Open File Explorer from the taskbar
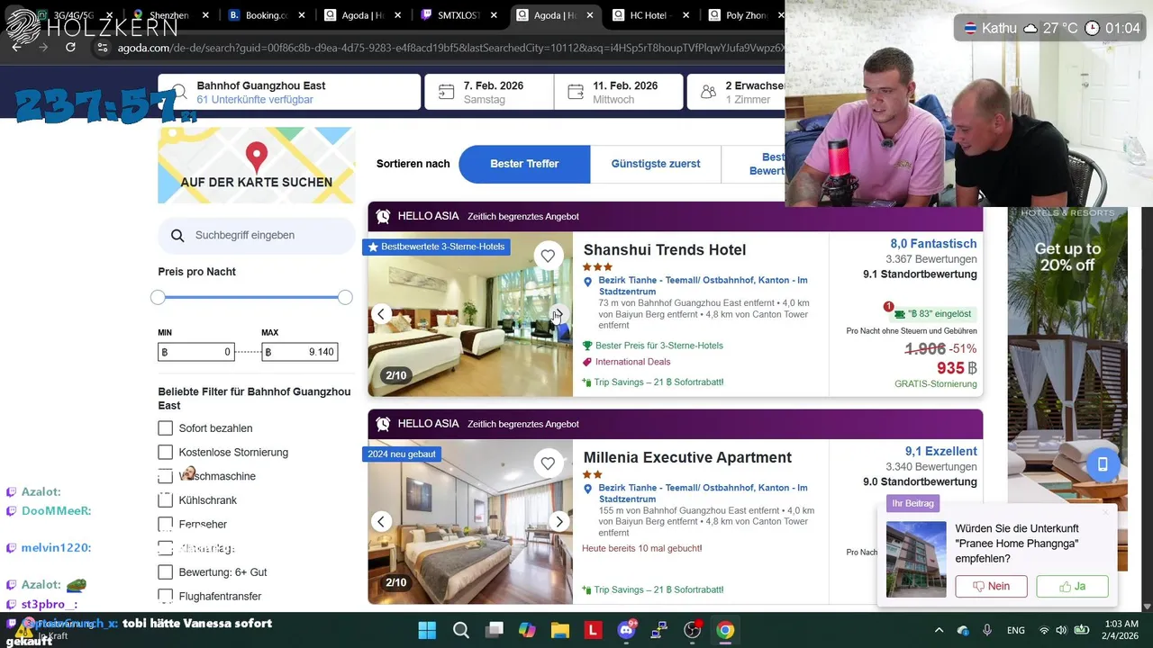Screen dimensions: 1153x648 pyautogui.click(x=560, y=630)
